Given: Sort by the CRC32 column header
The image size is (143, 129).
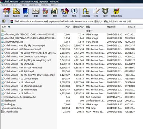Looking at the screenshot, I should pos(131,27).
